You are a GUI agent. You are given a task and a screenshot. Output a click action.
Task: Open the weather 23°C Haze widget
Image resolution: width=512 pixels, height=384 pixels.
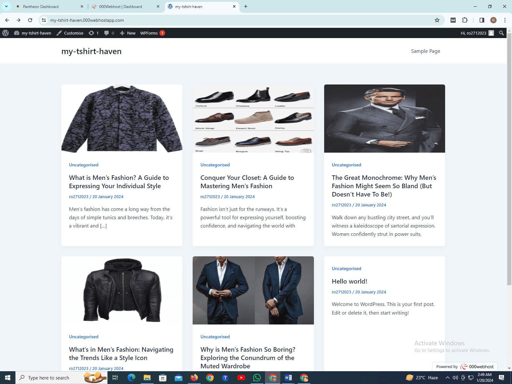[422, 378]
